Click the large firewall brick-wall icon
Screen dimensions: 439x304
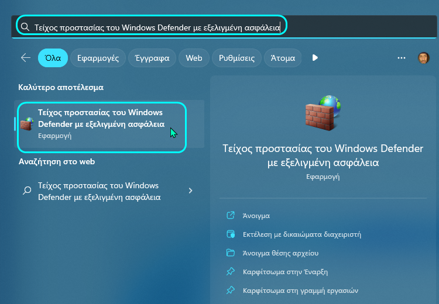click(x=323, y=113)
